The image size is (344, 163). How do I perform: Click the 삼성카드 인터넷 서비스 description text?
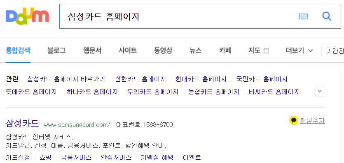click(x=40, y=137)
